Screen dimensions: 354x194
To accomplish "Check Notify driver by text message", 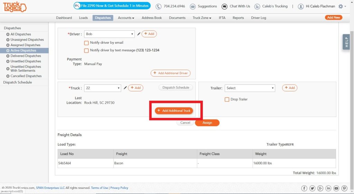I will [86, 50].
